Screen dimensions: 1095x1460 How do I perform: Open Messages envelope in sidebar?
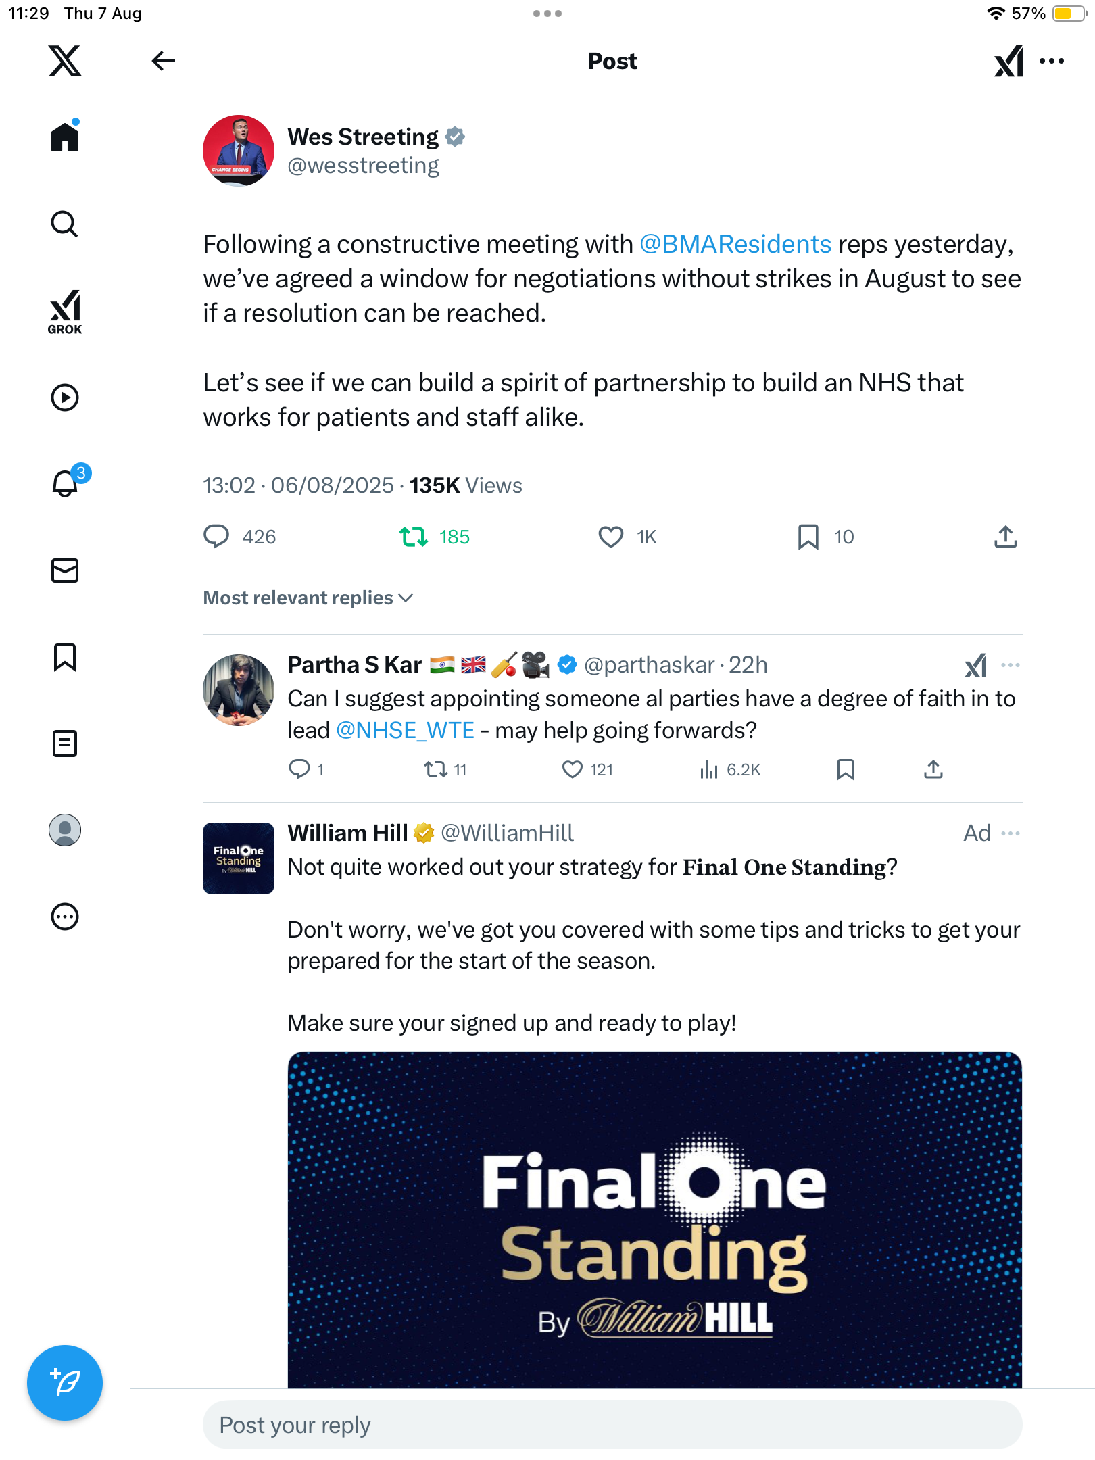point(65,570)
